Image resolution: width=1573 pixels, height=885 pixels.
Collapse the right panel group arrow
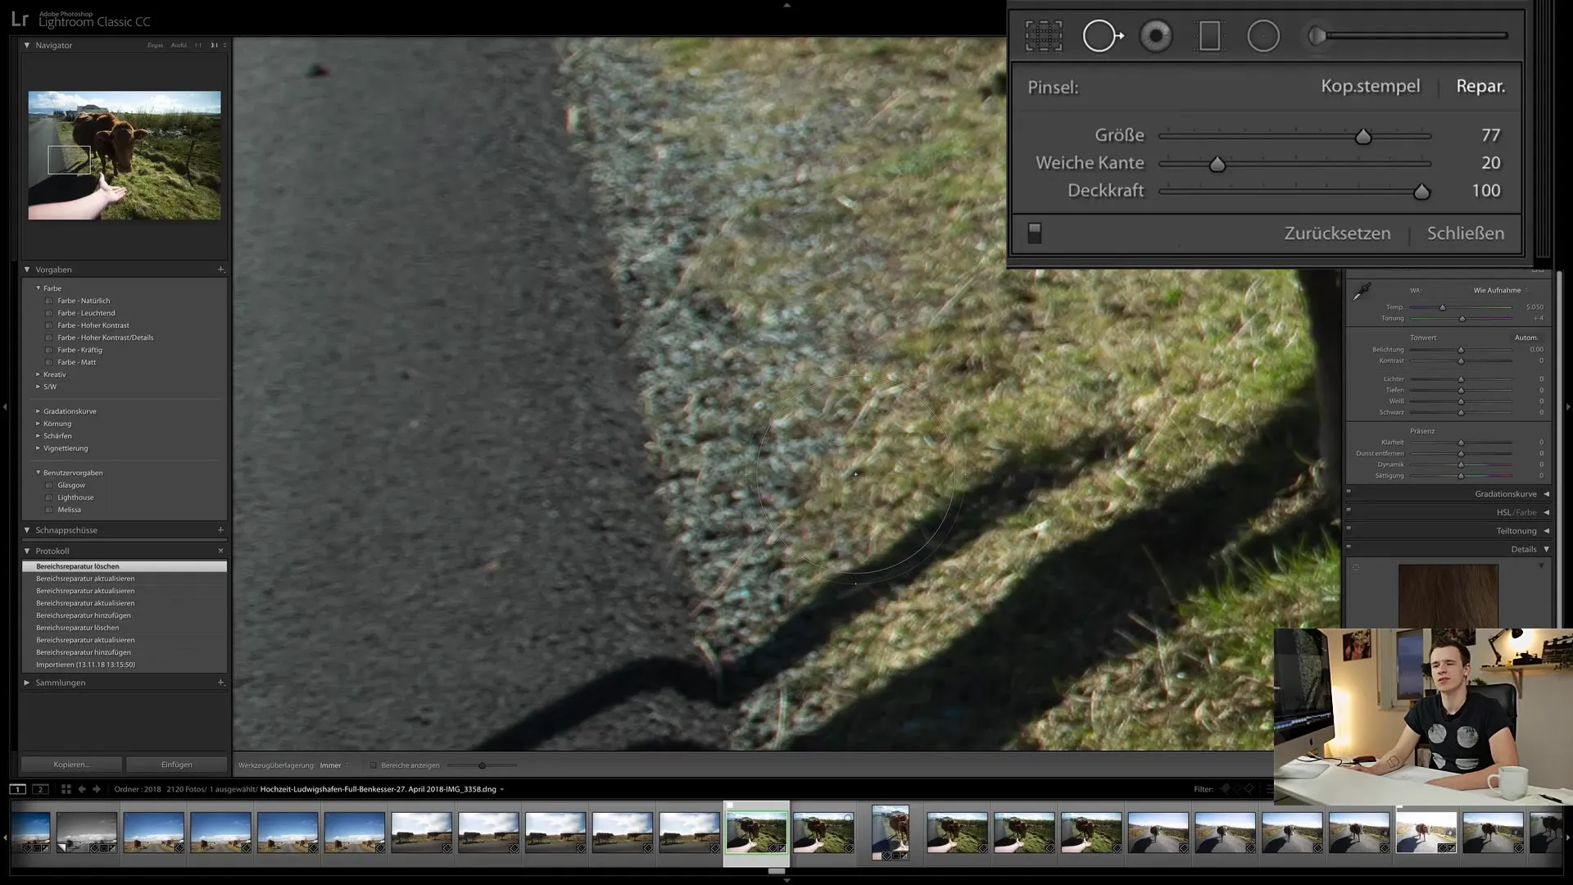click(1568, 406)
